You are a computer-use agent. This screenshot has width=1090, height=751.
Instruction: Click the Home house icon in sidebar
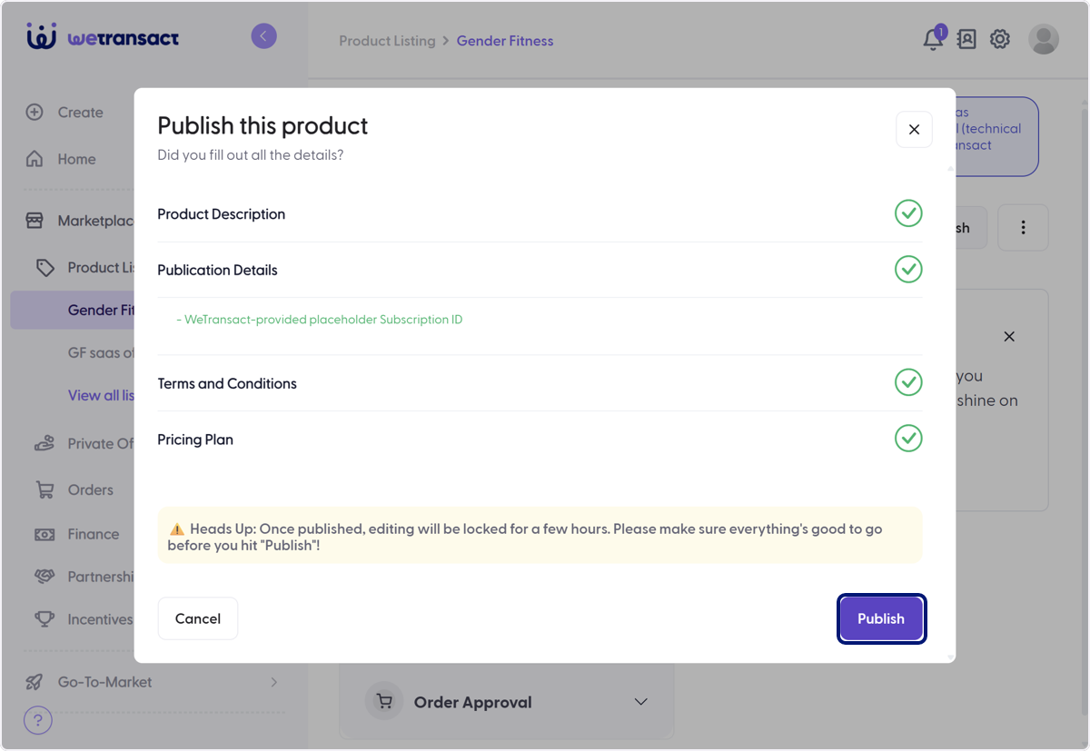point(35,159)
